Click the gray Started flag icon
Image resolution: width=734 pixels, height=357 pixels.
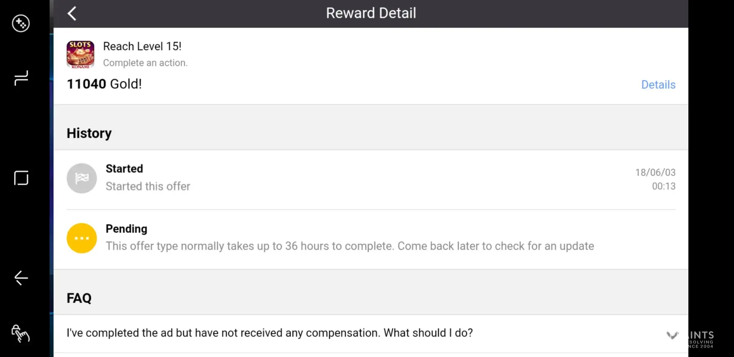pyautogui.click(x=82, y=178)
